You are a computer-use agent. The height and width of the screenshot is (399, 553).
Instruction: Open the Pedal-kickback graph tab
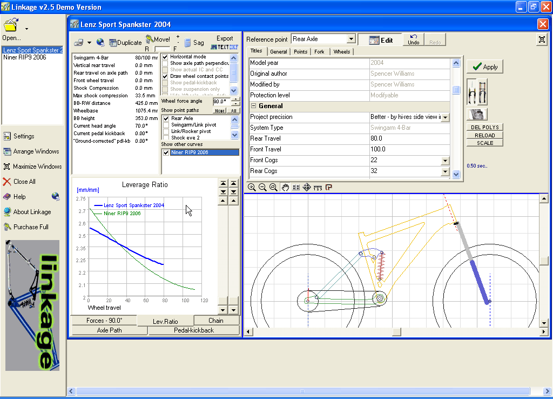pyautogui.click(x=194, y=330)
